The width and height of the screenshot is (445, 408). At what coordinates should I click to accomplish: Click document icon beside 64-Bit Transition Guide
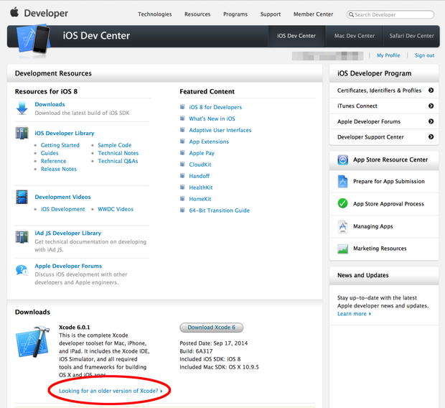(182, 210)
